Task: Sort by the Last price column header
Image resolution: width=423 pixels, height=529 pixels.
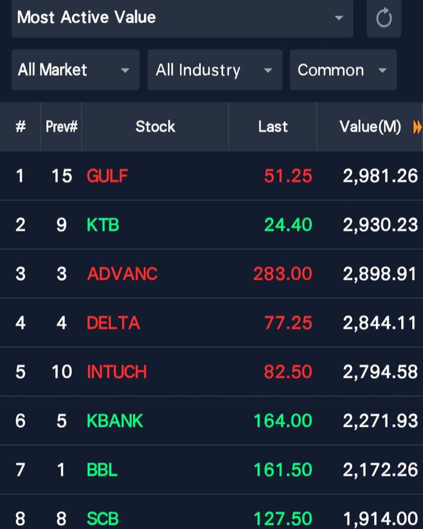Action: (x=273, y=127)
